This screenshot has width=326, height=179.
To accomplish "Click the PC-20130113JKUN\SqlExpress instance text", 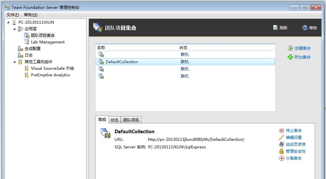I will (177, 147).
